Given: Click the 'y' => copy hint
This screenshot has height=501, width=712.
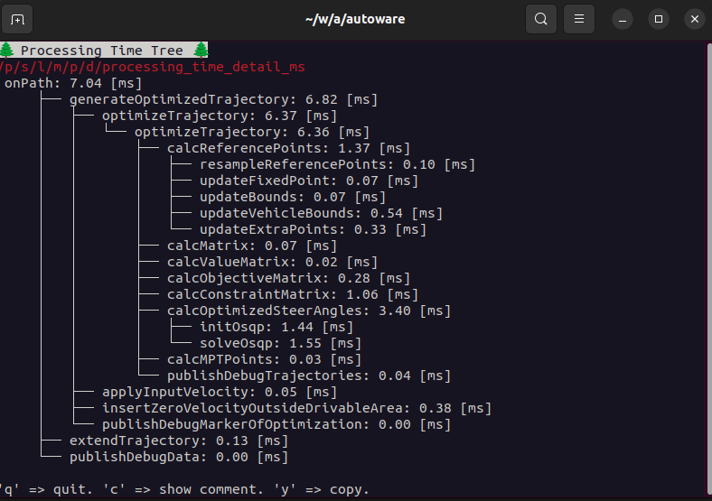Looking at the screenshot, I should [x=321, y=489].
